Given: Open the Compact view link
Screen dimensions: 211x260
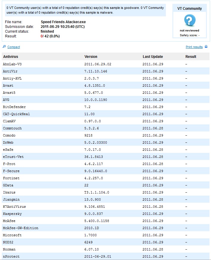Looking at the screenshot, I should [x=14, y=47].
